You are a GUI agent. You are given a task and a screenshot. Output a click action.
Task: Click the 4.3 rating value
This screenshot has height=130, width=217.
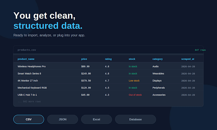coord(107,95)
